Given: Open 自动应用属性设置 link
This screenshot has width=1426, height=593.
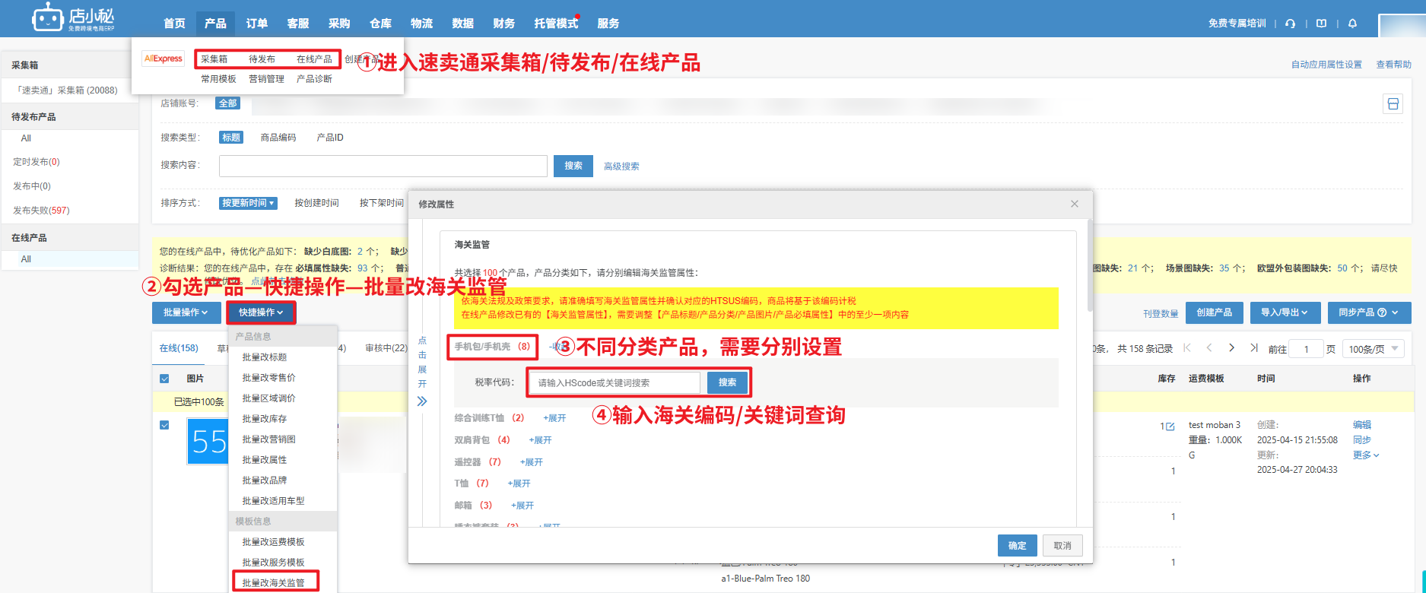Looking at the screenshot, I should [1326, 65].
